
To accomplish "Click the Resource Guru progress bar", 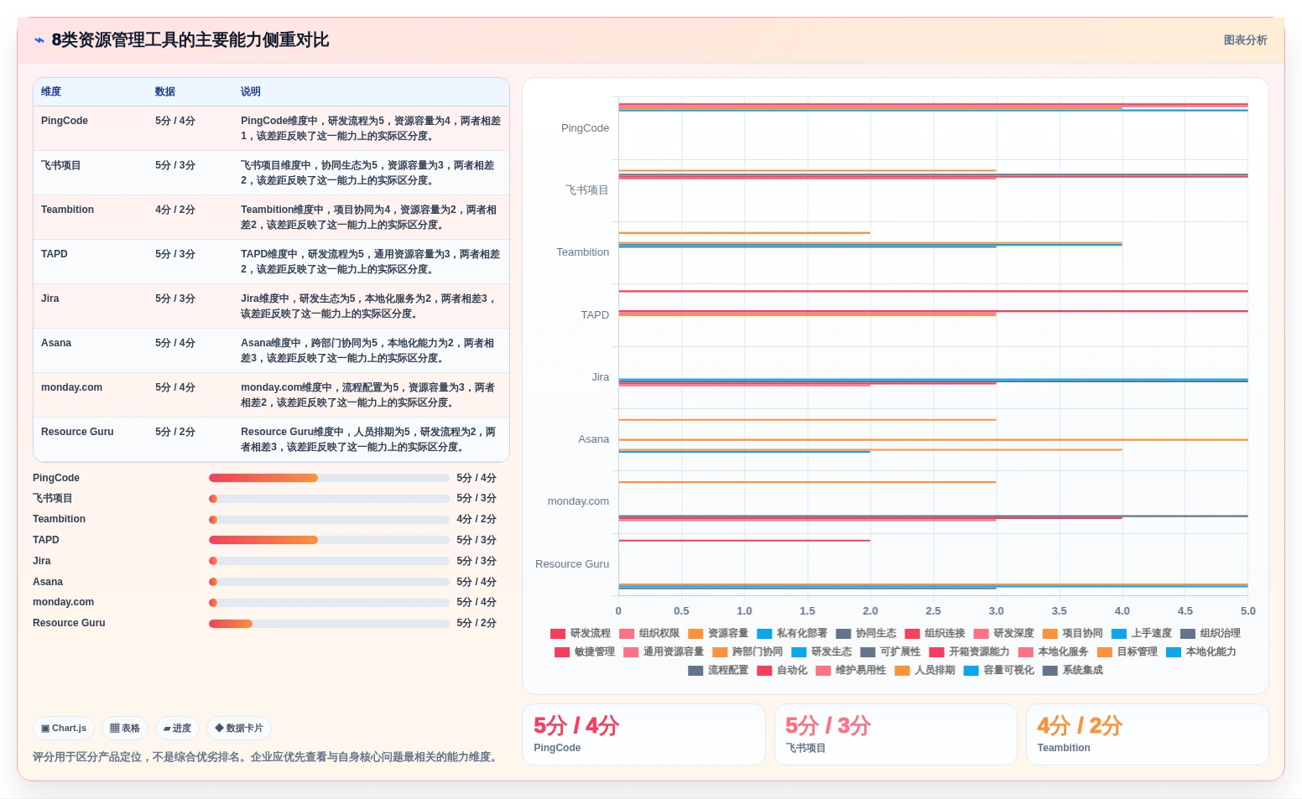I will [329, 623].
